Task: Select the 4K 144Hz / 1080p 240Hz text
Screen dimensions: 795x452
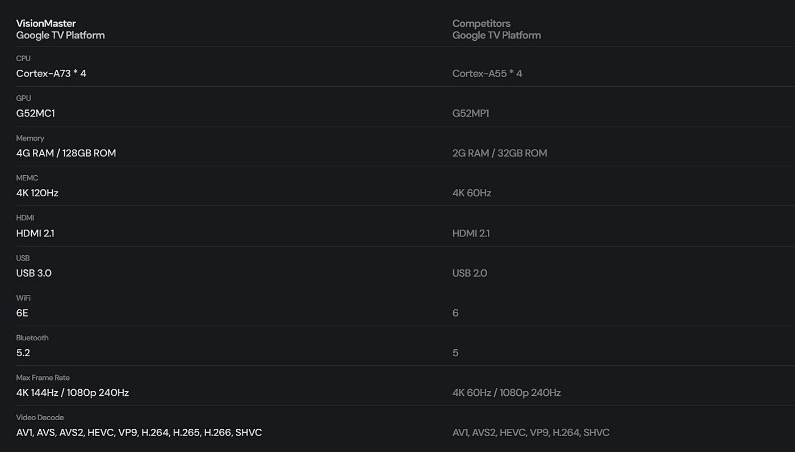Action: (x=73, y=392)
